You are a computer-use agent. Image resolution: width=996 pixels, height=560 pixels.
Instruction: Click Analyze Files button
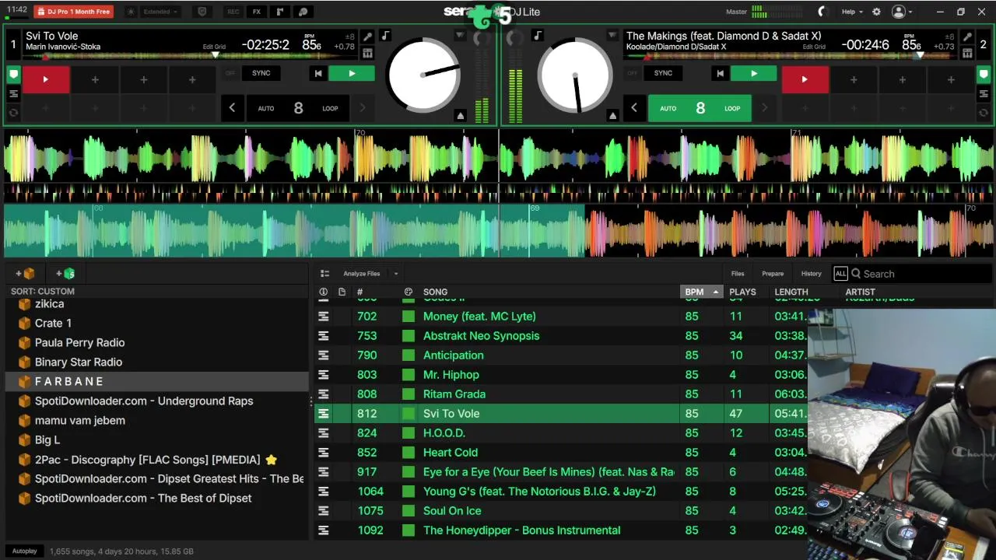pyautogui.click(x=362, y=274)
